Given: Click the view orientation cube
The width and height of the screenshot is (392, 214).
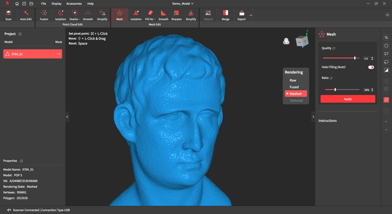Looking at the screenshot, I should click(x=302, y=40).
